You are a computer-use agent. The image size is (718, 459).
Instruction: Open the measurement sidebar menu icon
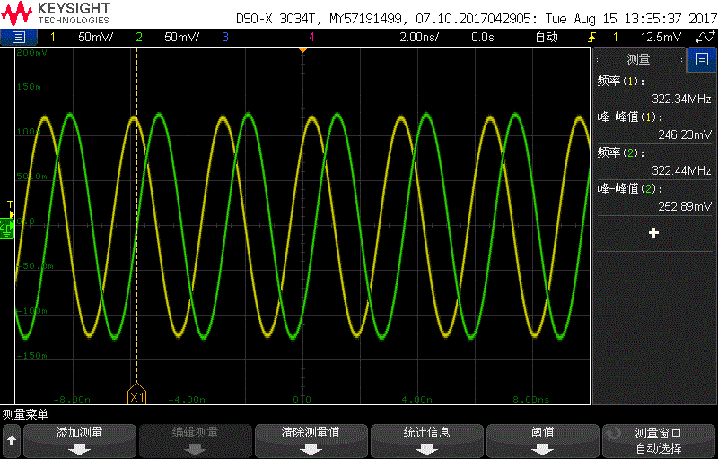(702, 59)
